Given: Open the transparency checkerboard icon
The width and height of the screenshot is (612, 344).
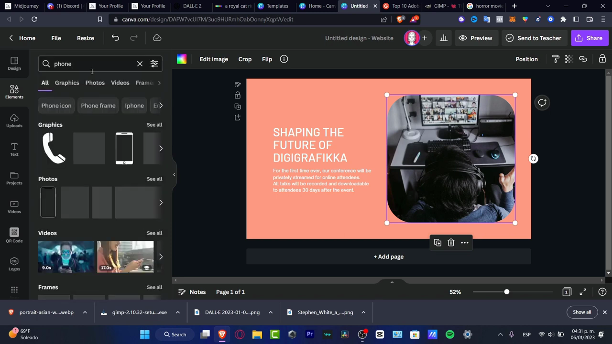Looking at the screenshot, I should [568, 59].
